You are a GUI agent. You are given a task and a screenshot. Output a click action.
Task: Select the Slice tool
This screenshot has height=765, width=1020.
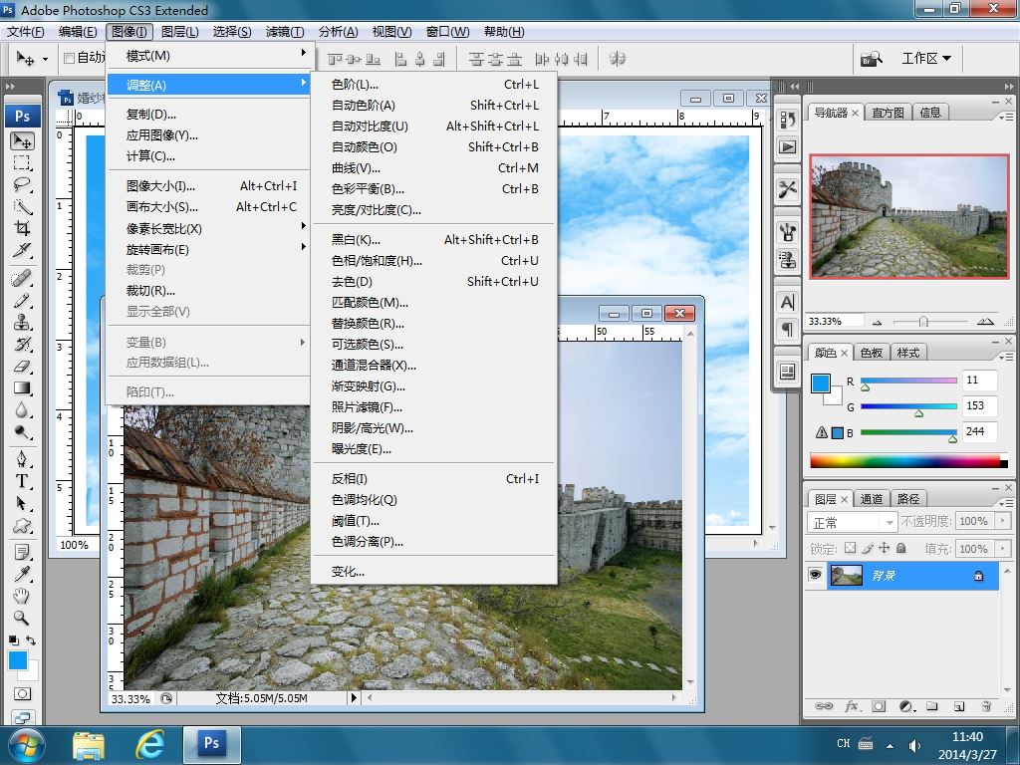coord(22,250)
